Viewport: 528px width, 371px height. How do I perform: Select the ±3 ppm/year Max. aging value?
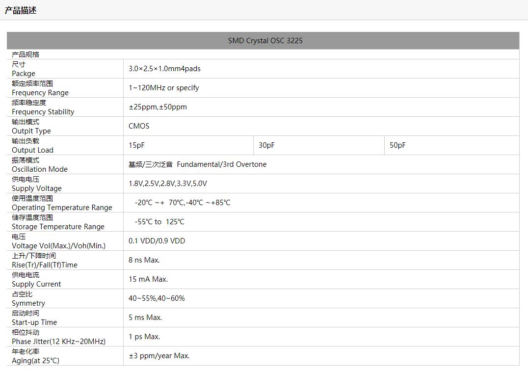tap(159, 356)
